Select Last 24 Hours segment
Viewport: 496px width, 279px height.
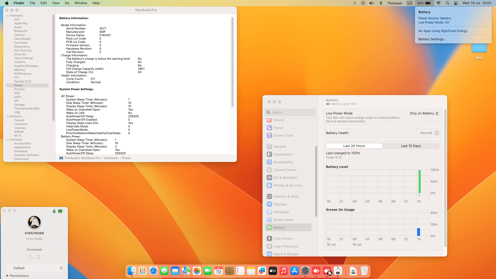[x=354, y=146]
